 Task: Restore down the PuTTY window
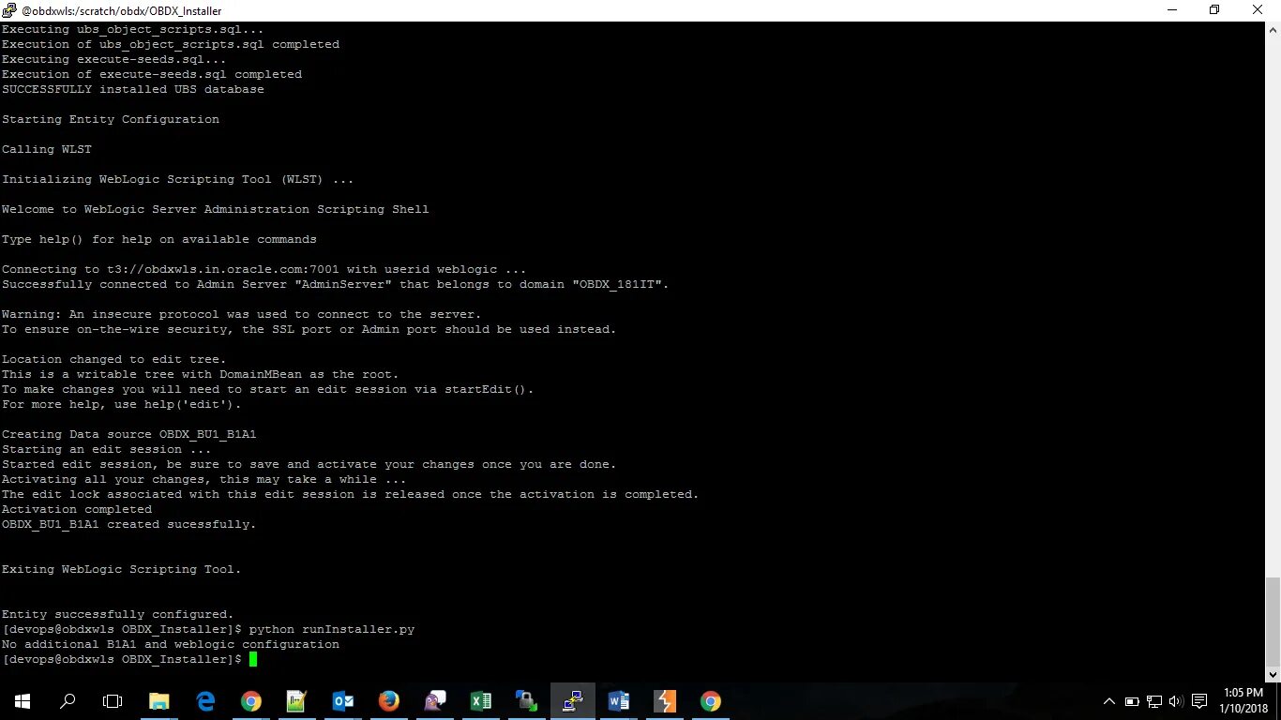click(x=1214, y=10)
